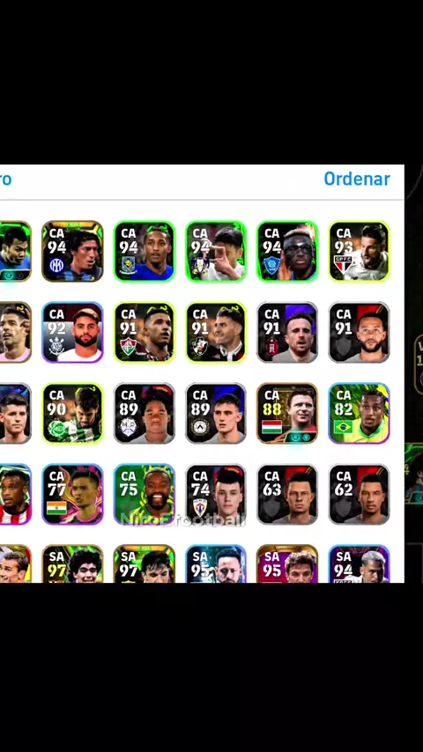Choose the CA 92 card with Corinthians badge

point(72,332)
